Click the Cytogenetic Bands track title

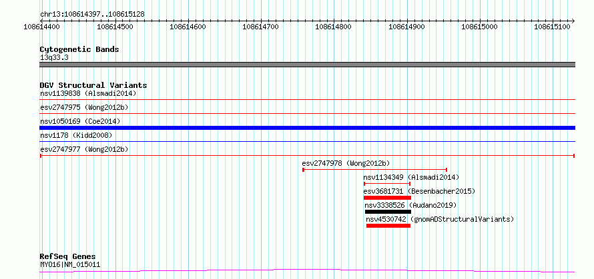click(79, 49)
